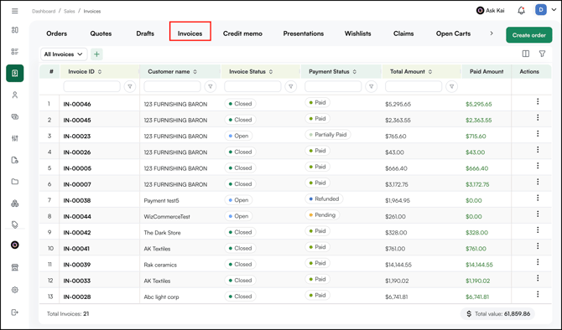Switch to the Quotes tab

(101, 34)
